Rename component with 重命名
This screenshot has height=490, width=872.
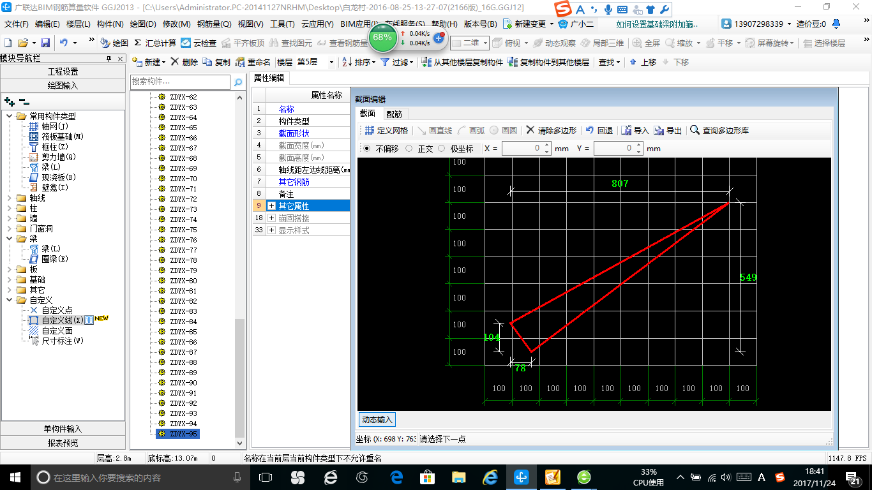pos(253,62)
